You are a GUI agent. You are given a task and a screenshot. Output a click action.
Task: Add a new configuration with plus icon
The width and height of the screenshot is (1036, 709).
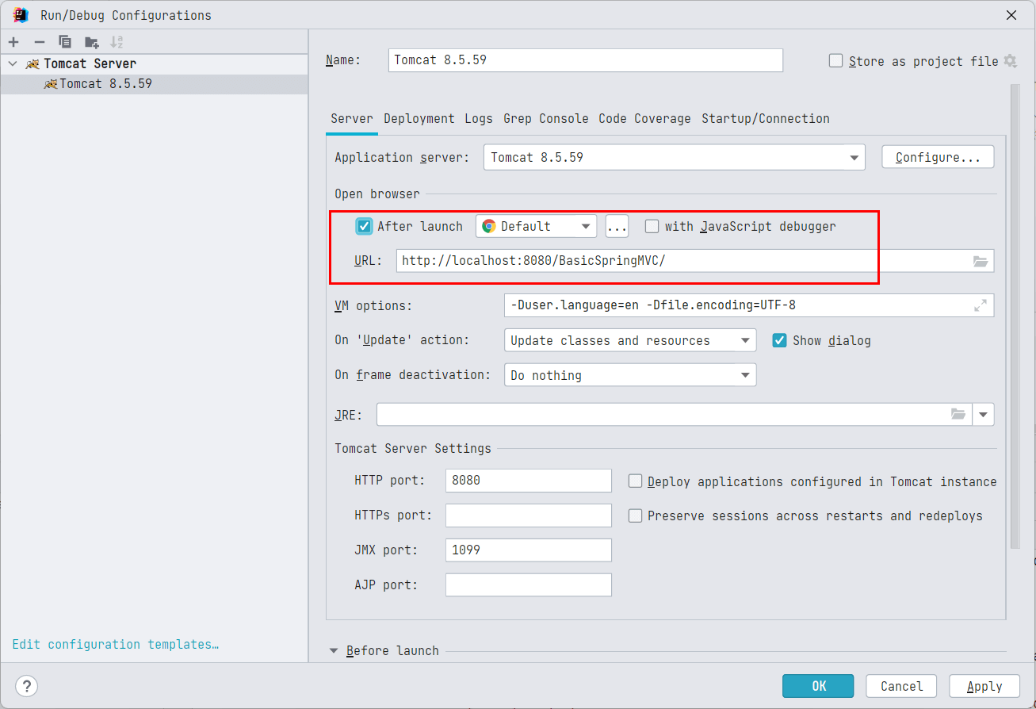pos(13,42)
